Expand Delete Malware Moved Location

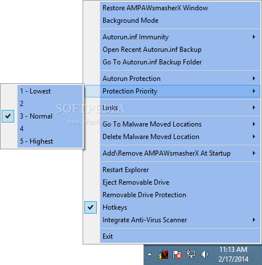point(172,137)
